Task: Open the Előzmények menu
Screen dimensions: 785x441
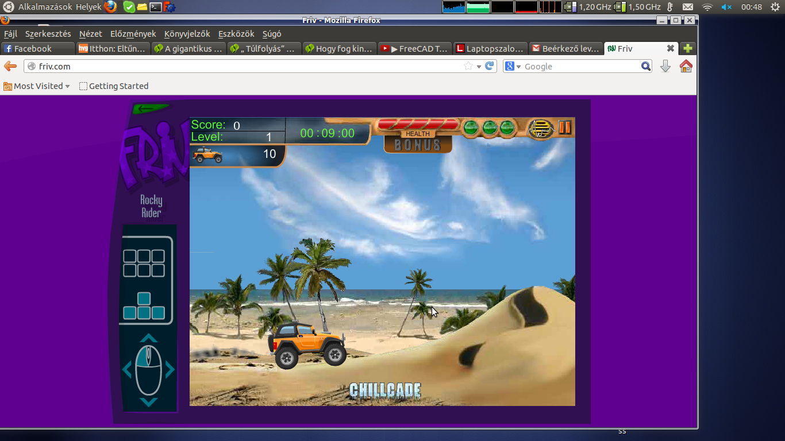Action: click(x=133, y=34)
